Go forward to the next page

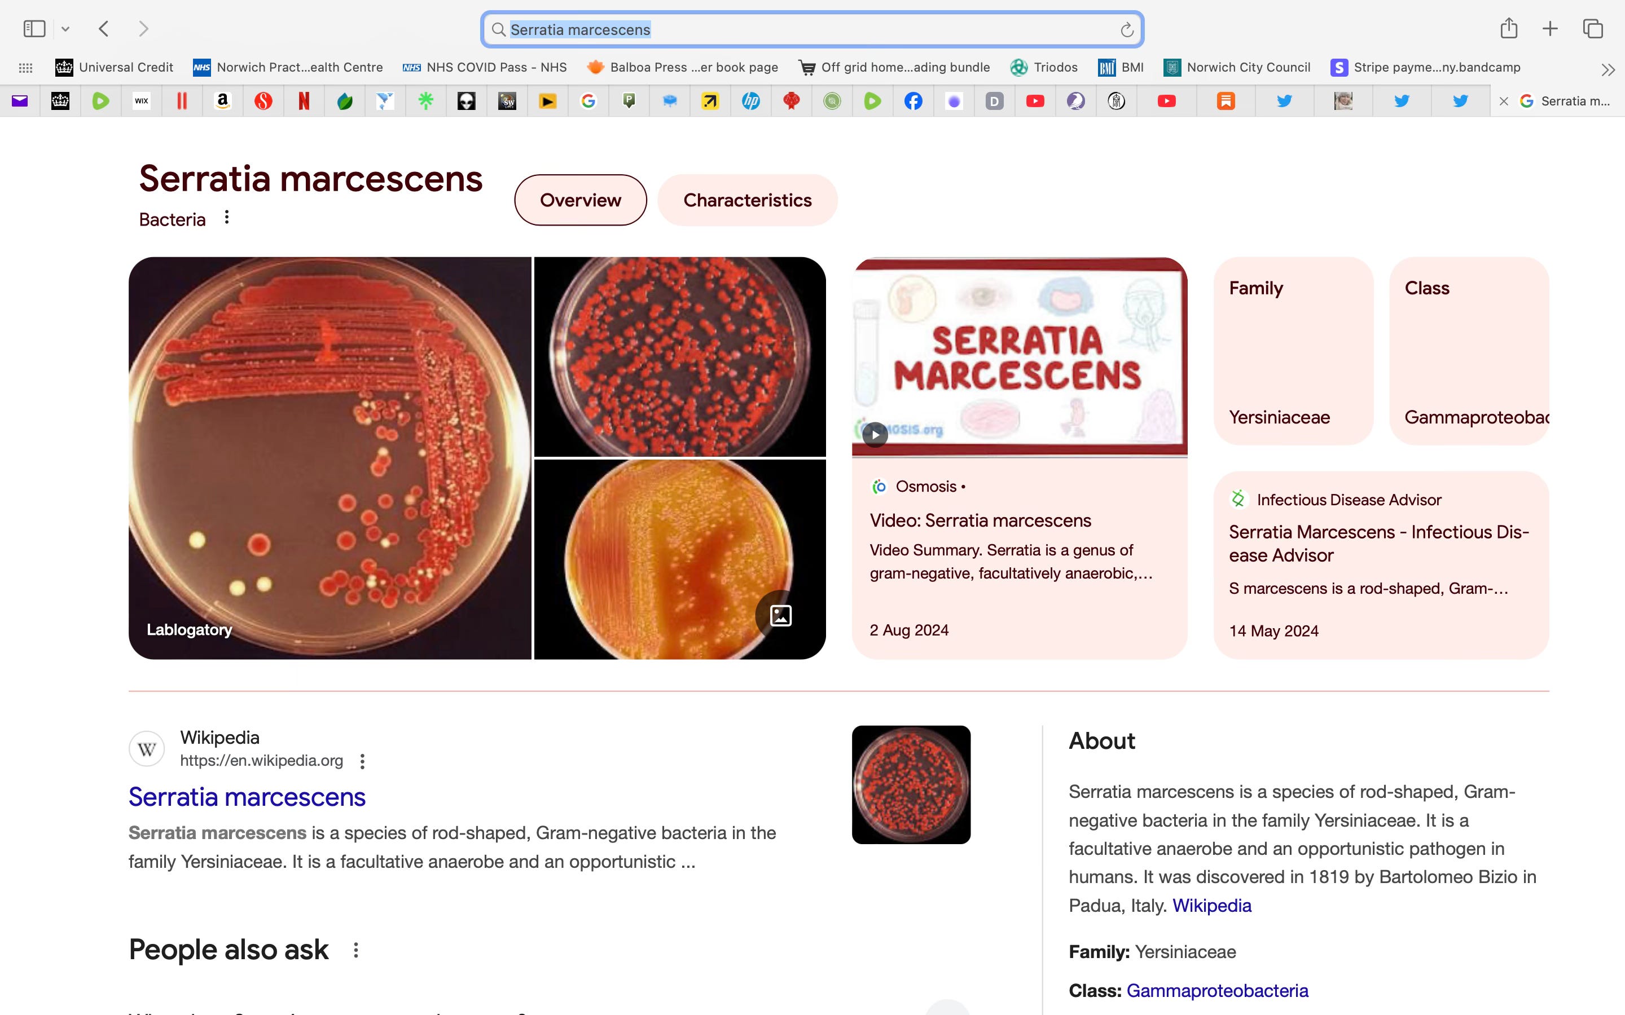[143, 29]
